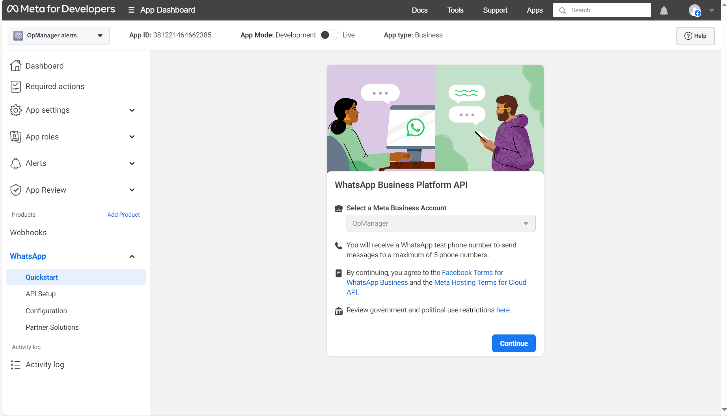The image size is (727, 416).
Task: Click the notifications bell icon
Action: [664, 11]
